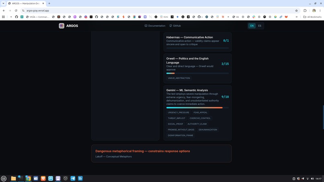Open the screenshot camera taskbar app
This screenshot has width=324, height=182.
(x=35, y=178)
